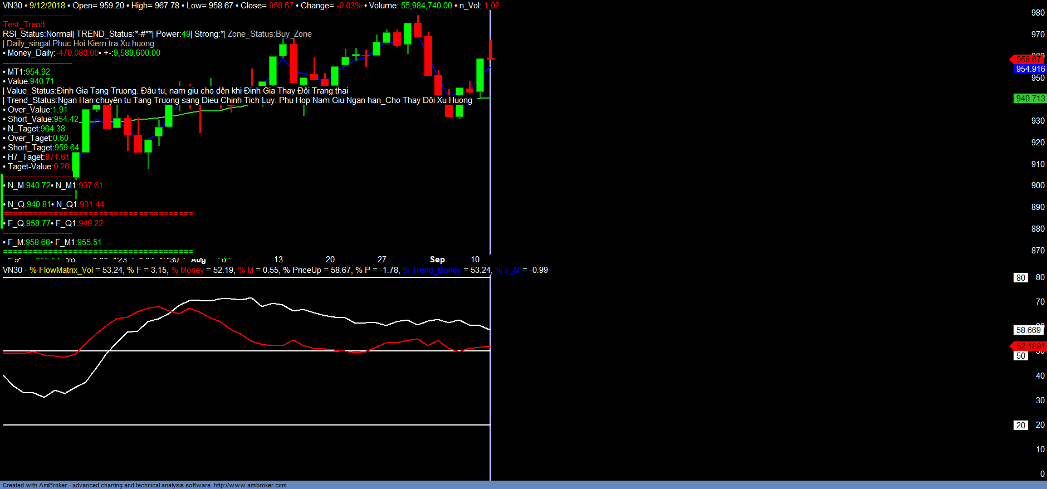Click the blue 954.916 price axis tag
1047x489 pixels.
[1030, 69]
